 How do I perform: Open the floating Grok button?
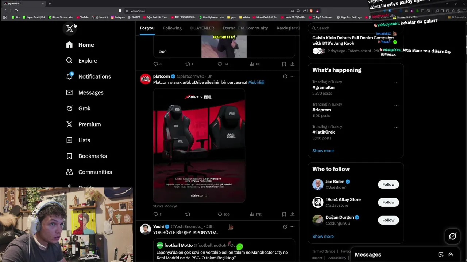tap(452, 237)
